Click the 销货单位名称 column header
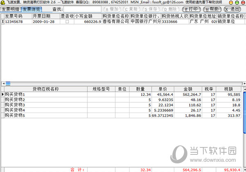The image size is (246, 172). tap(230, 16)
